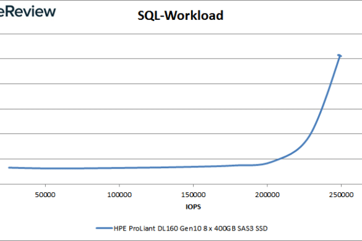This screenshot has width=362, height=241.
Task: Click the SQL-Workload chart title
Action: [180, 15]
